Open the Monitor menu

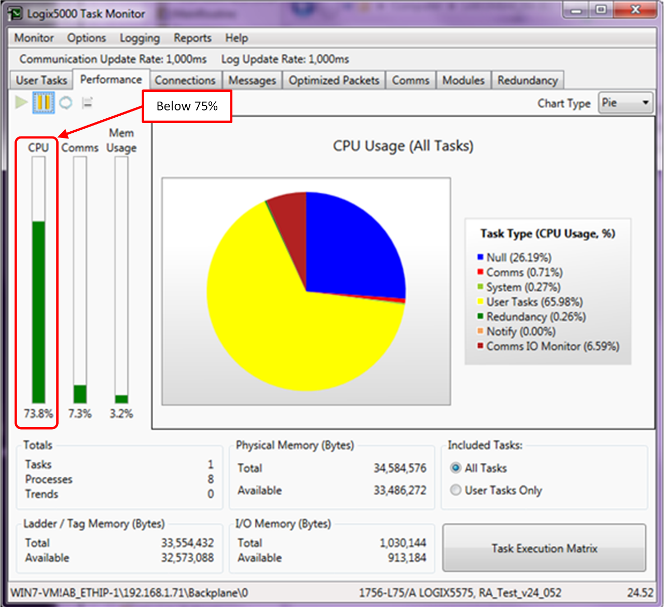(x=34, y=38)
